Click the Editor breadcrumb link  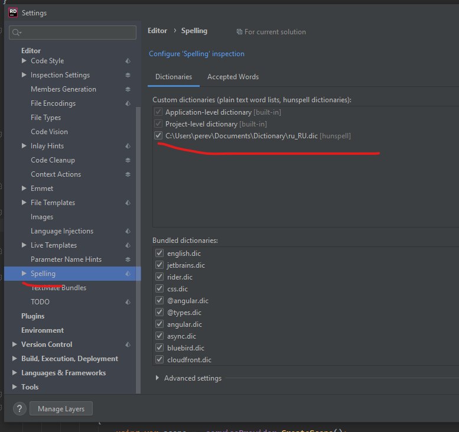pos(158,31)
